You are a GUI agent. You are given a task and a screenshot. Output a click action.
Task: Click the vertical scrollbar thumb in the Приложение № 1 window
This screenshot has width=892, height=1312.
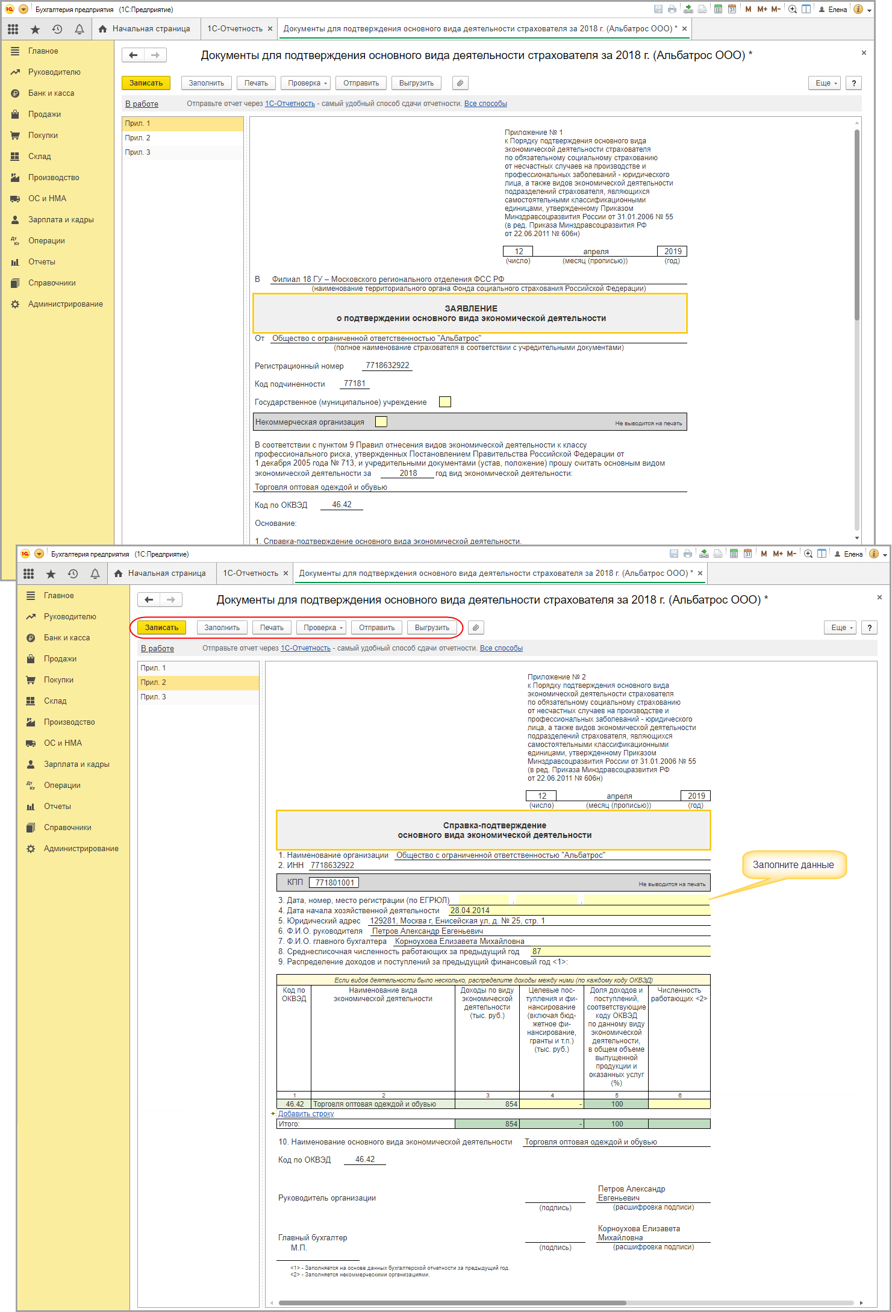point(857,225)
